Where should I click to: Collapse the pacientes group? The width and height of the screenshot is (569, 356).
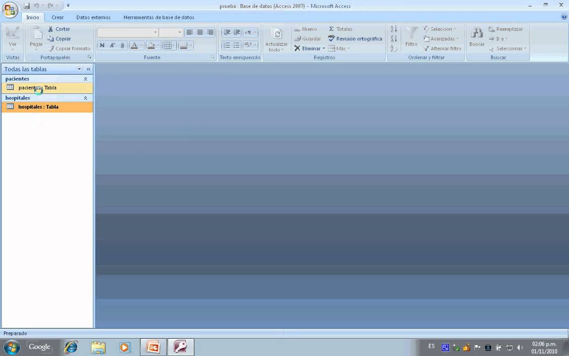click(85, 79)
